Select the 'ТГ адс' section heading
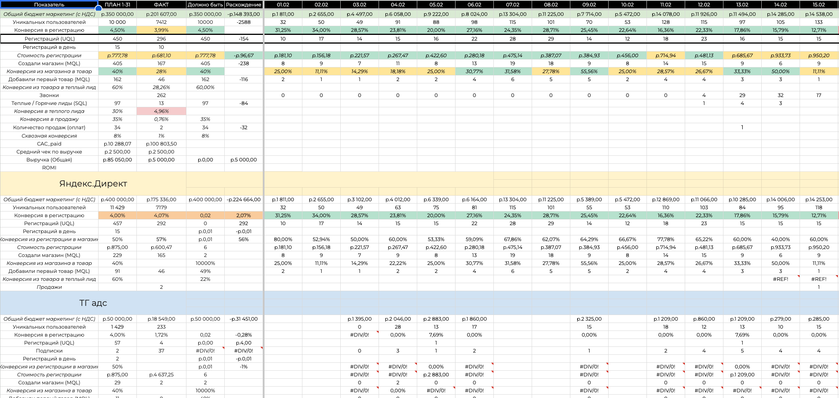The width and height of the screenshot is (839, 398). 93,303
